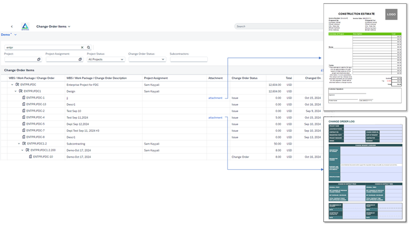The image size is (411, 231).
Task: Click the ENTPRJFDC-8 document icon
Action: click(x=24, y=137)
